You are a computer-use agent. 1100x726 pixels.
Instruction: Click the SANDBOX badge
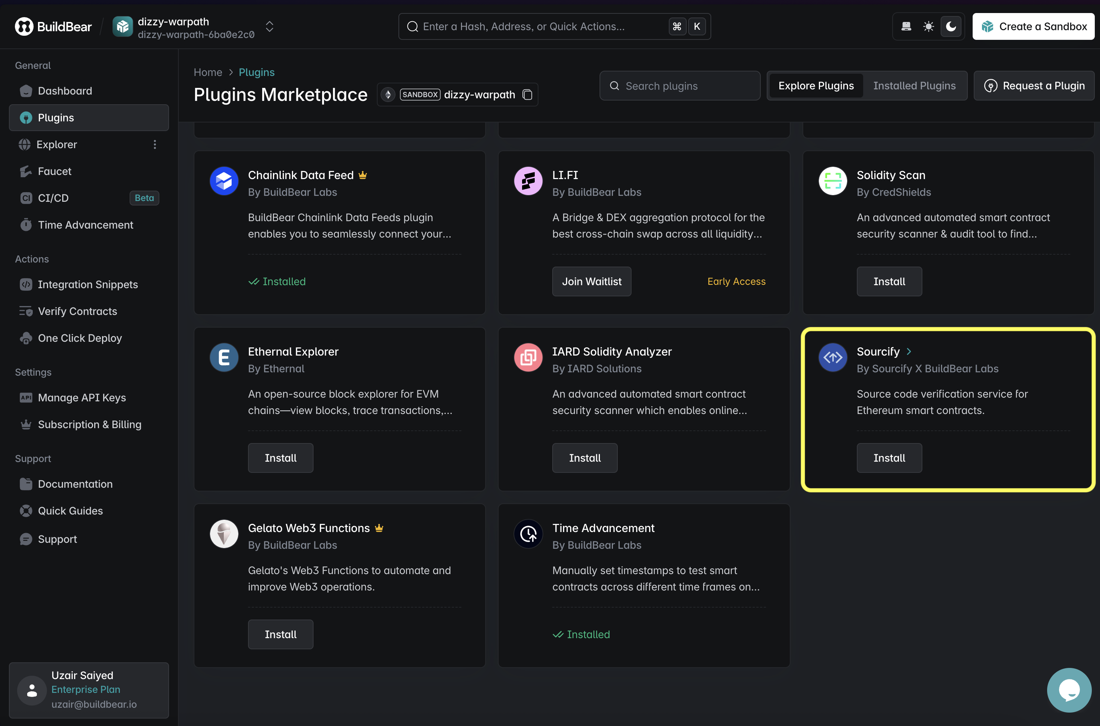tap(420, 95)
